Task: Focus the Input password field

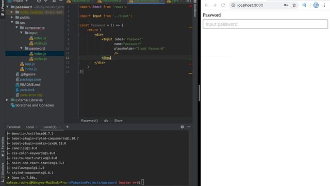Action: [x=265, y=24]
